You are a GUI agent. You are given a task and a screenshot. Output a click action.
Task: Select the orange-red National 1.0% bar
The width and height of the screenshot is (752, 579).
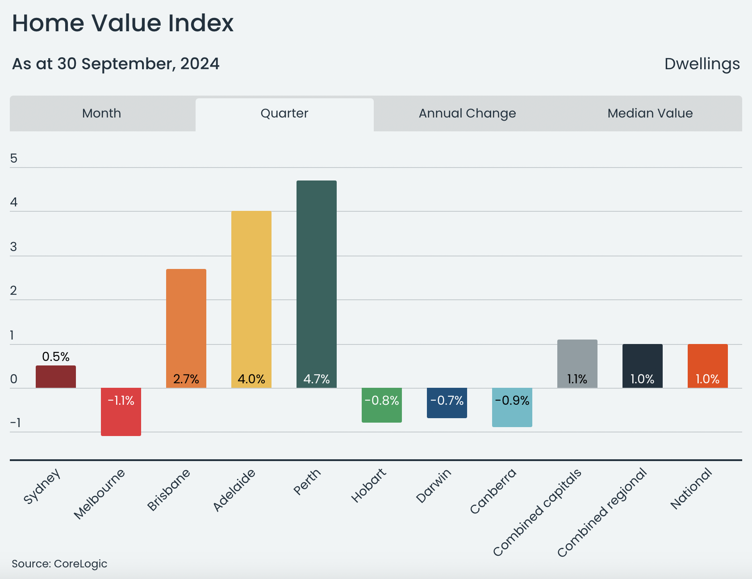point(708,366)
